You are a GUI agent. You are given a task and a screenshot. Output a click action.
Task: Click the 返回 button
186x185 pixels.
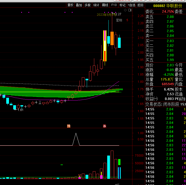140,5
